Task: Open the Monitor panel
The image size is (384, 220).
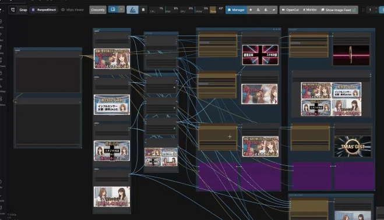Action: point(310,10)
